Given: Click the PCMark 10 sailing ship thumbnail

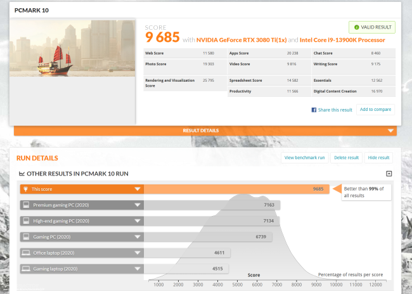Looking at the screenshot, I should pyautogui.click(x=72, y=48).
